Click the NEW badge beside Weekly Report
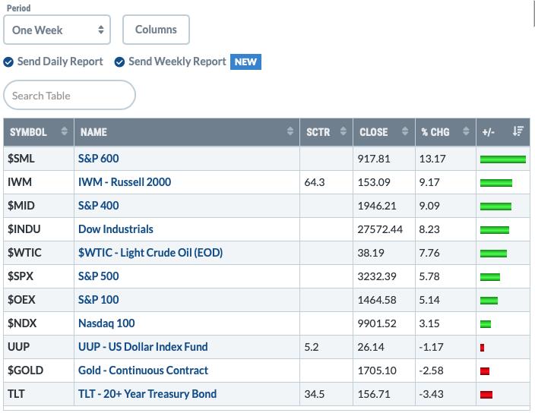Viewport: 535px width, 413px height. 245,62
